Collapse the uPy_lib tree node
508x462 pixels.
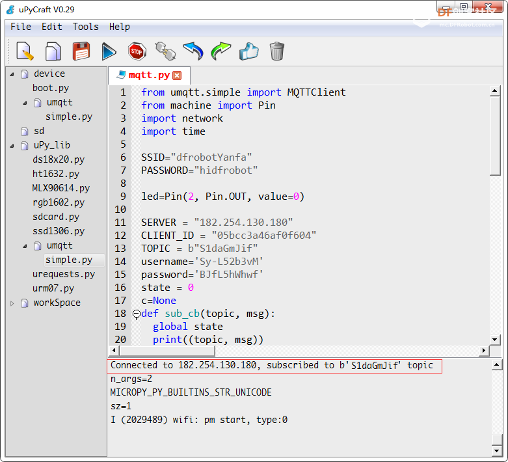click(12, 146)
